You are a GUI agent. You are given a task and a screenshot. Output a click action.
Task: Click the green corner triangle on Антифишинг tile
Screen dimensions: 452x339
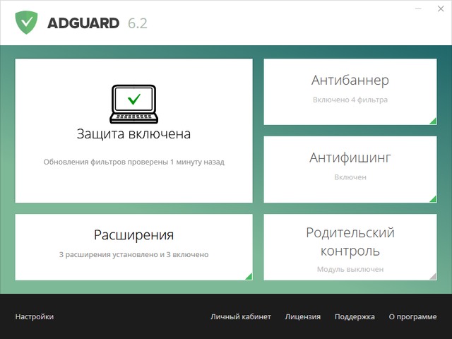[x=432, y=199]
